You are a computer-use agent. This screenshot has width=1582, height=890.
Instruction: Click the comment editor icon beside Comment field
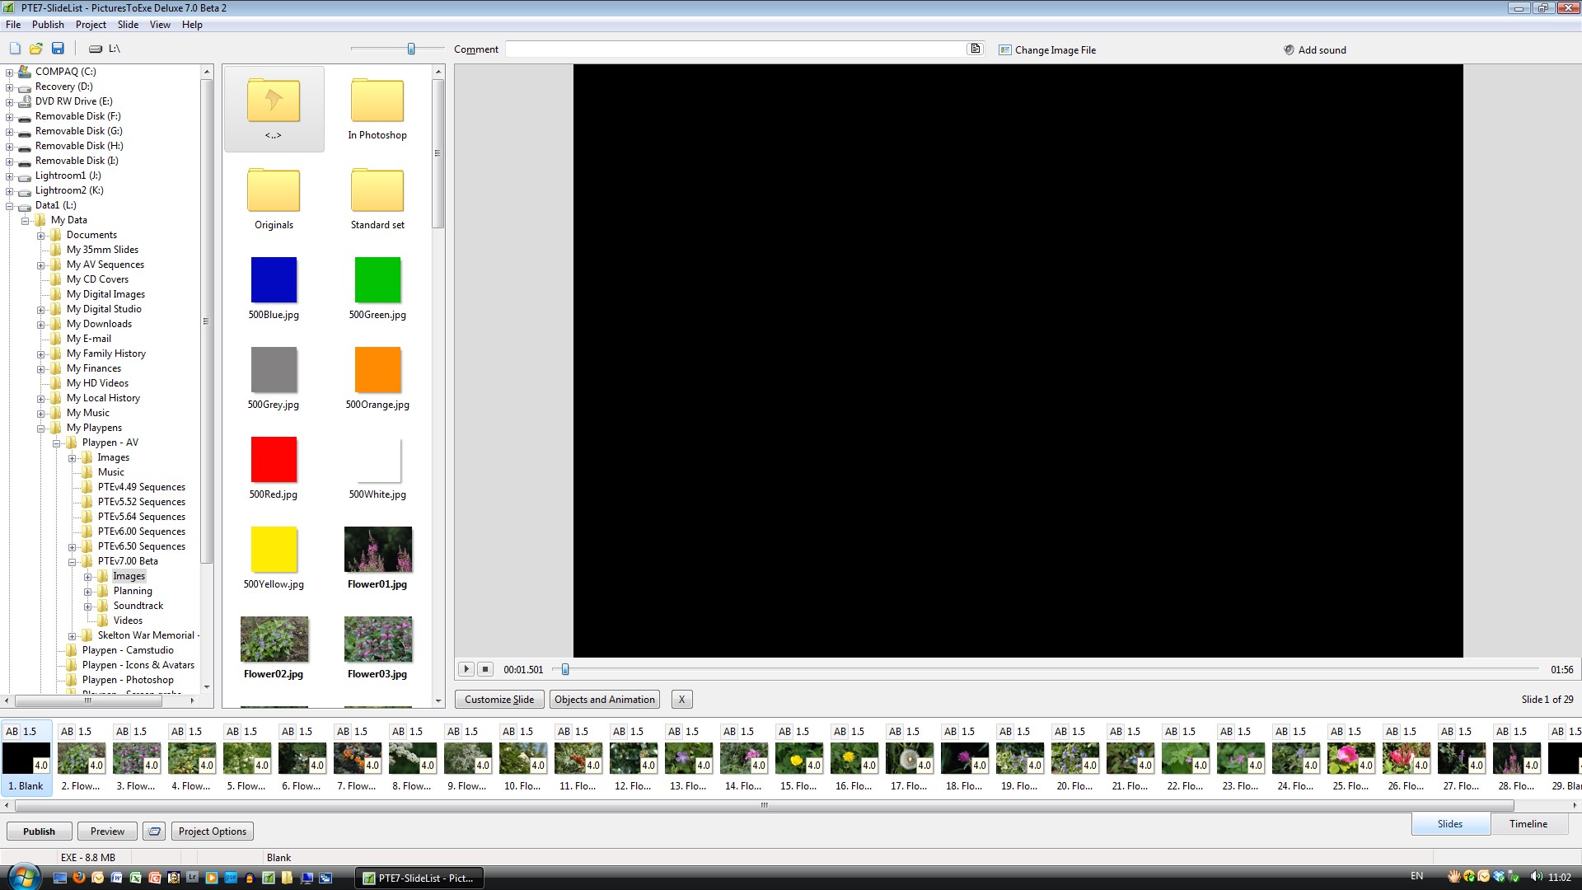[x=975, y=49]
